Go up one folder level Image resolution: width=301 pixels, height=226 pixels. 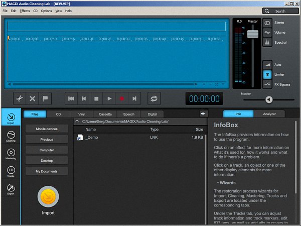77,122
